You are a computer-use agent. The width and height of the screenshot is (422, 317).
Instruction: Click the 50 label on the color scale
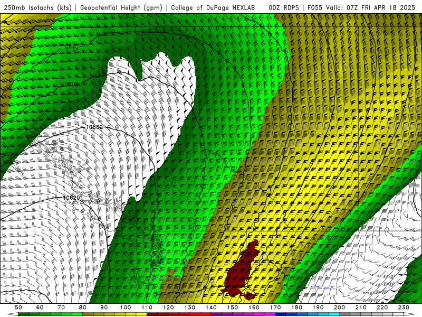pyautogui.click(x=18, y=307)
